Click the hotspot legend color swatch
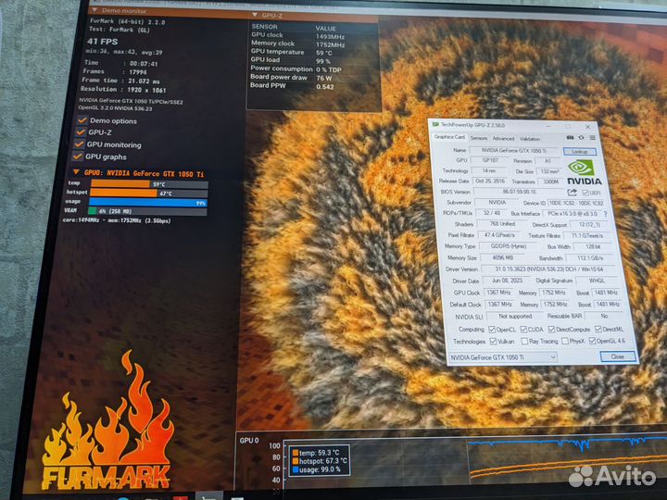This screenshot has height=500, width=667. click(296, 461)
